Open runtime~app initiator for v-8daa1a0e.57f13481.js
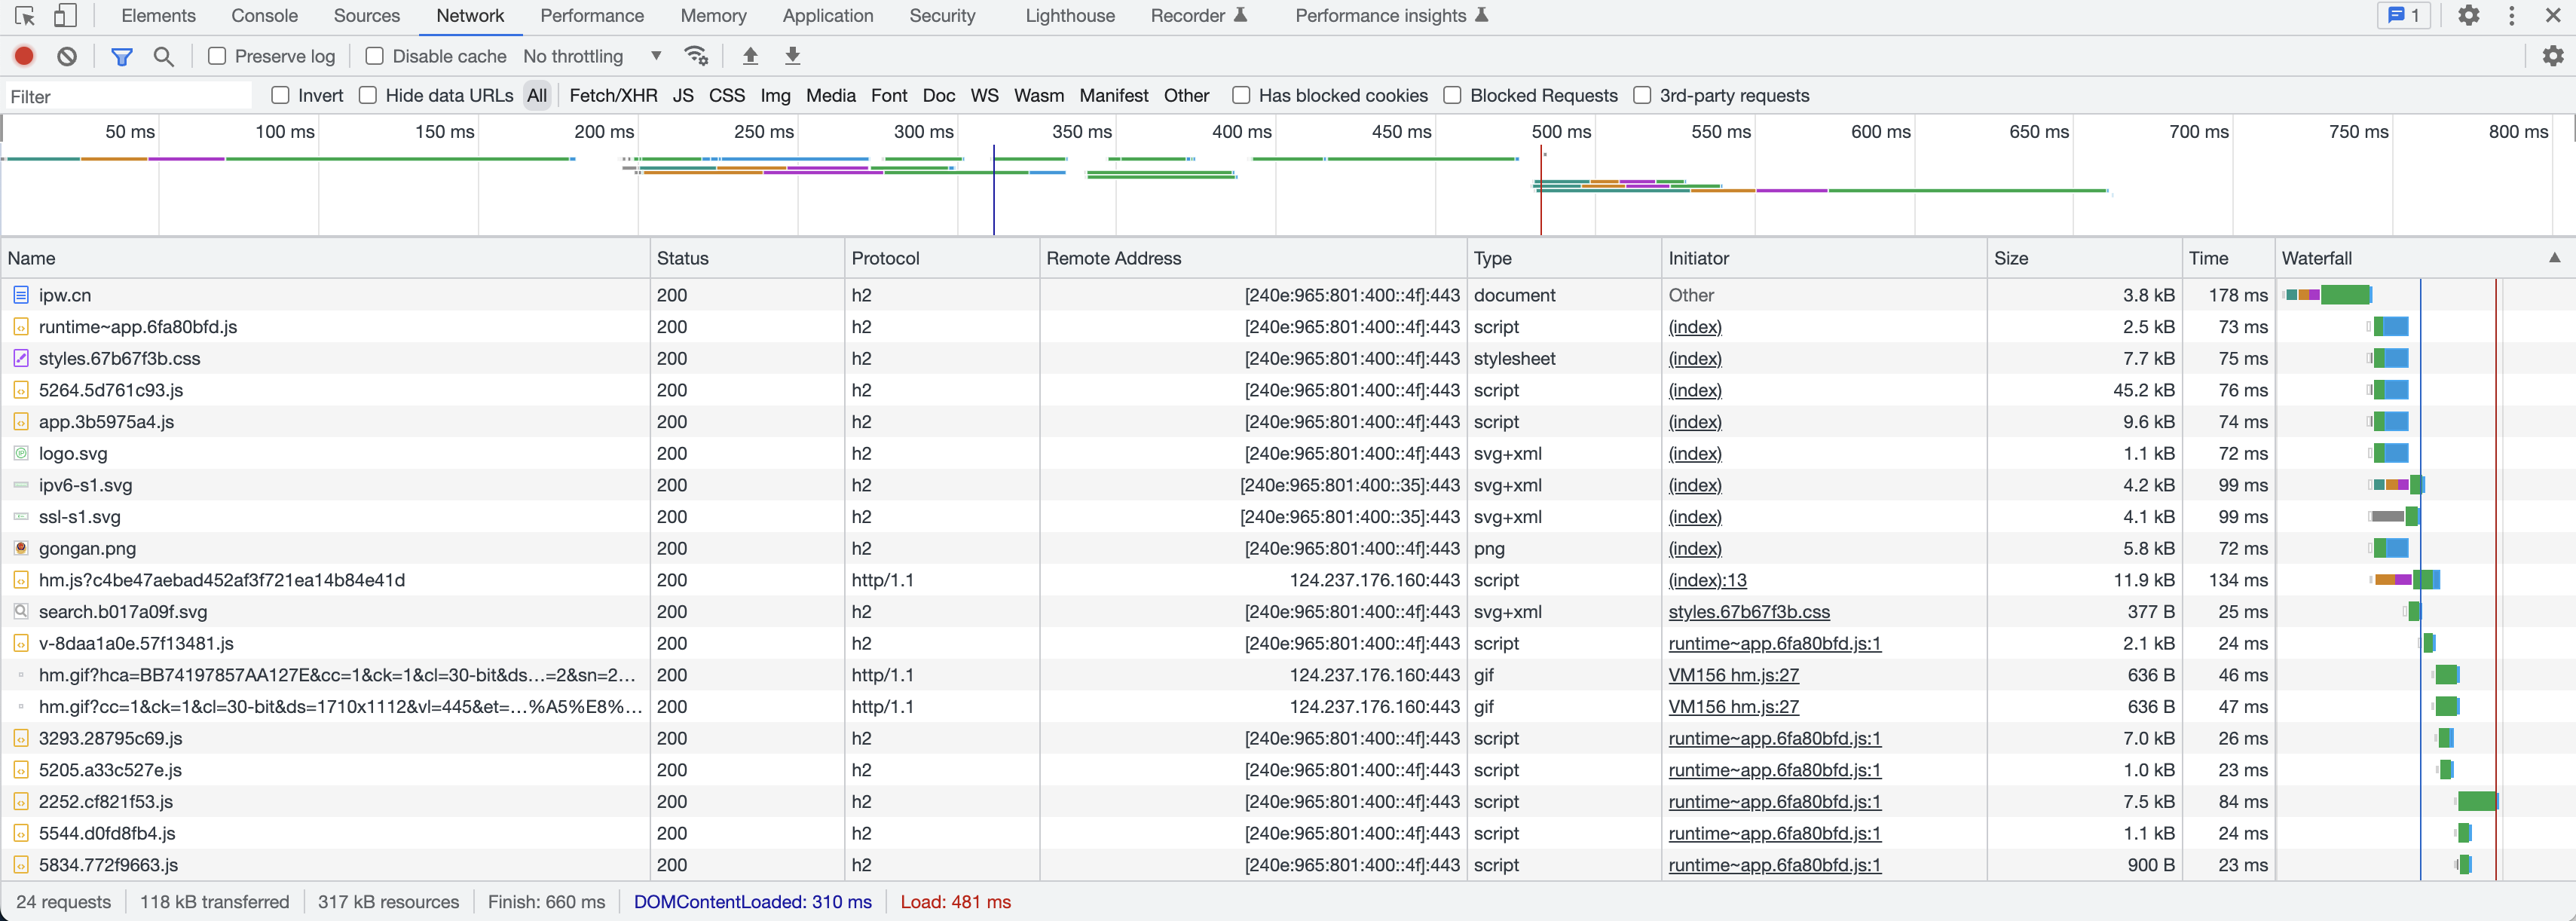 point(1774,643)
